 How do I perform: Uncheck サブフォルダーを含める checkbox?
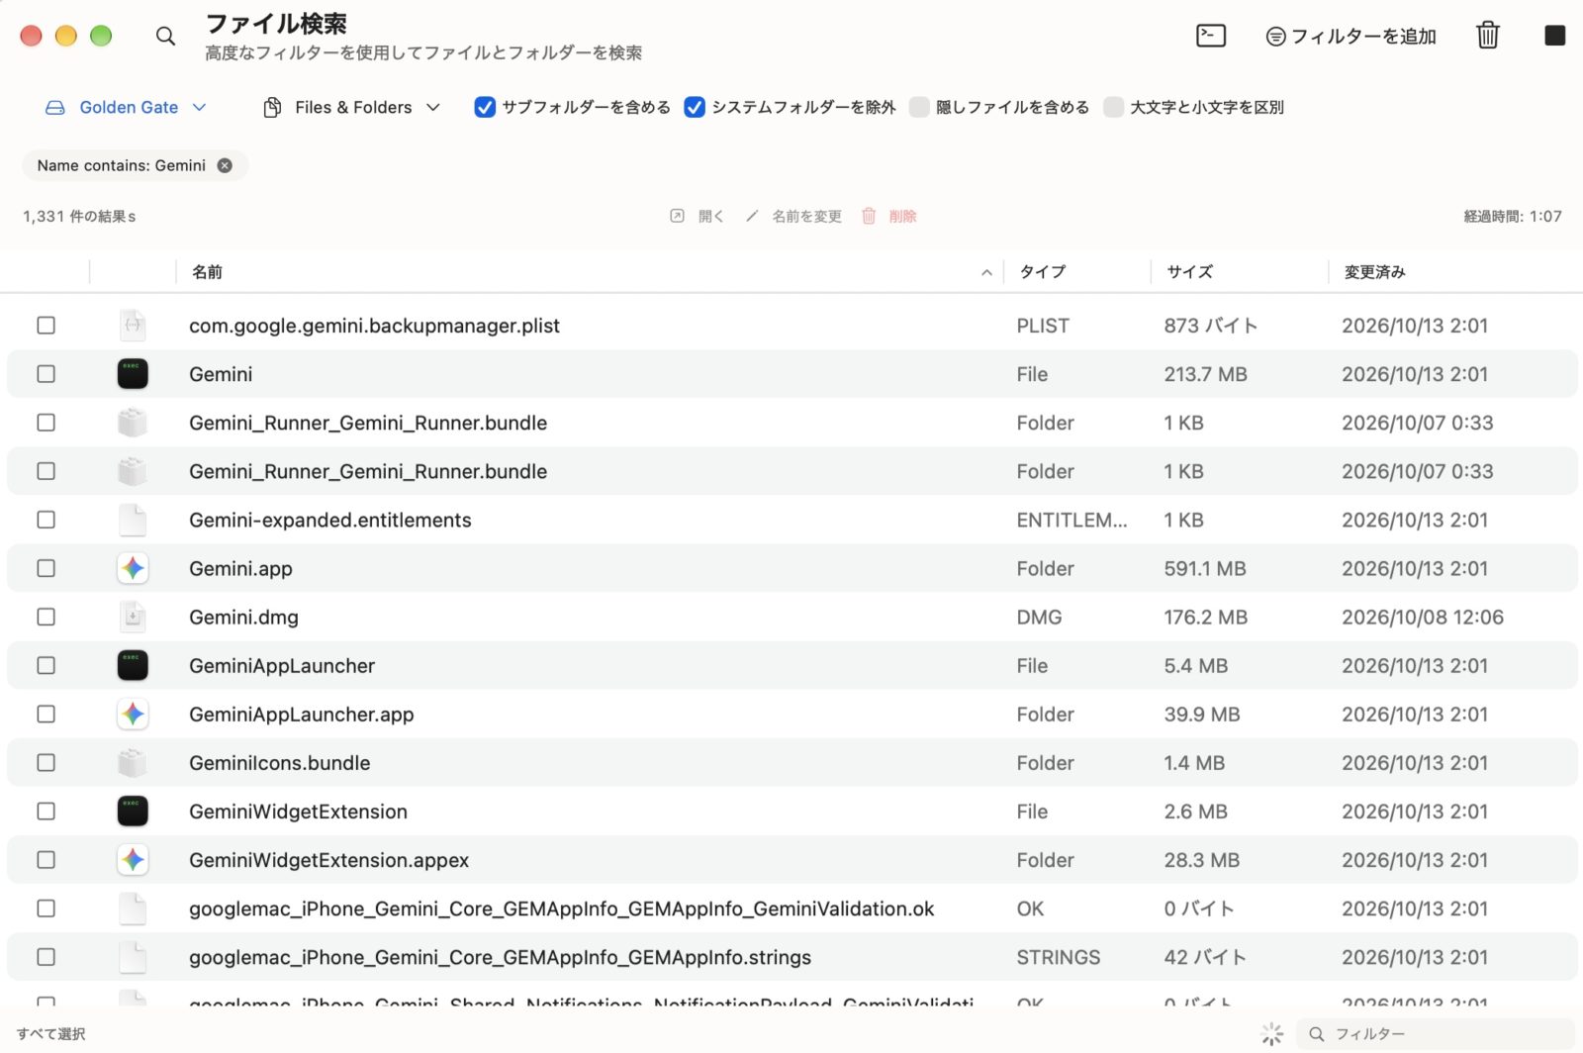click(485, 107)
